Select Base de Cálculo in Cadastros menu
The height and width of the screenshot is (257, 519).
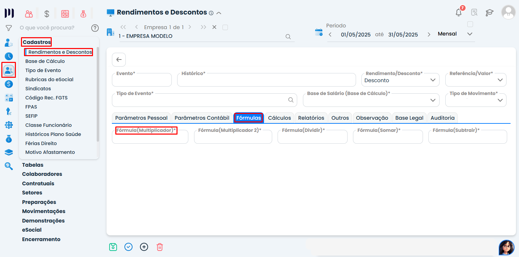coord(45,61)
